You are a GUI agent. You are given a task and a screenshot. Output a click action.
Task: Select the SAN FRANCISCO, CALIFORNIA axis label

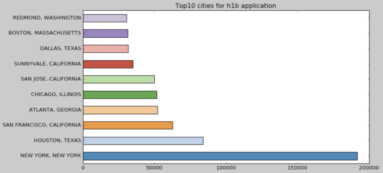click(x=42, y=125)
